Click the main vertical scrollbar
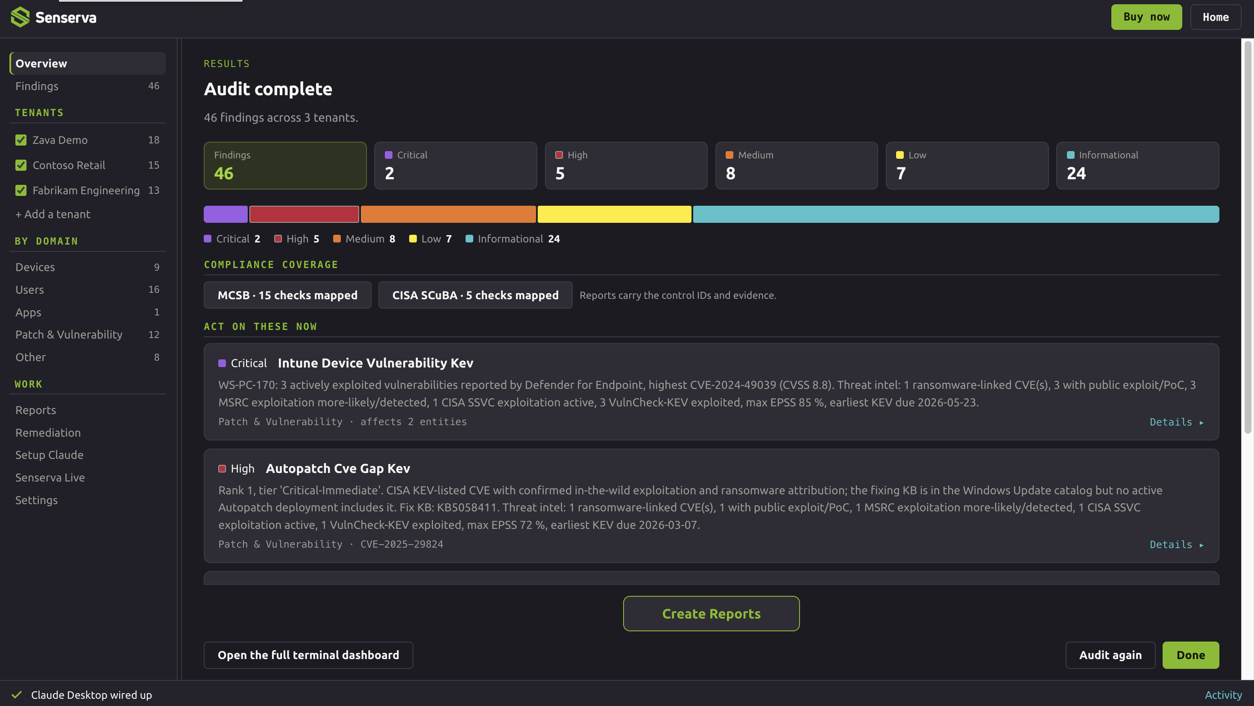1254x706 pixels. pos(1247,237)
